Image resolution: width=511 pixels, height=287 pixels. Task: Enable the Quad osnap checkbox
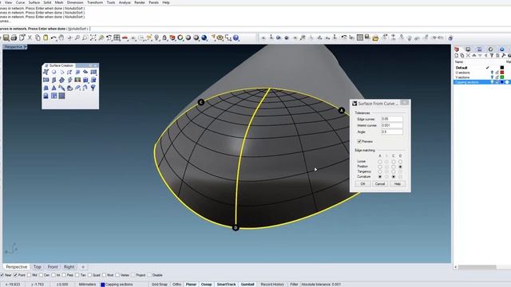pyautogui.click(x=89, y=275)
